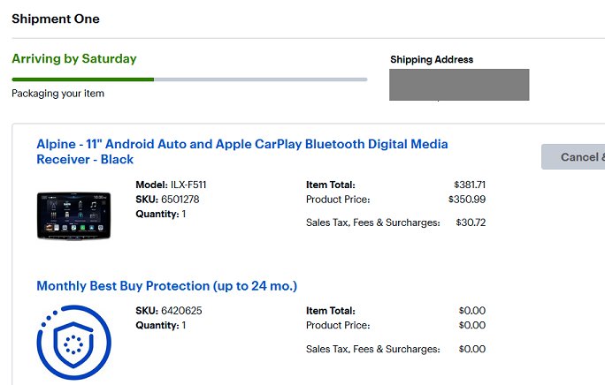Click the SKU 6420625 text
The width and height of the screenshot is (605, 385).
pyautogui.click(x=169, y=311)
